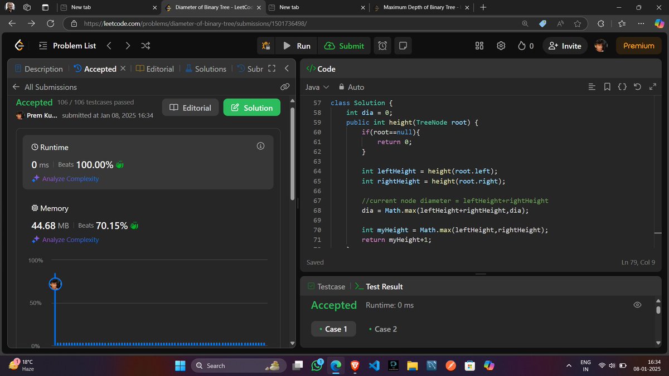
Task: Favorite this page star icon
Action: [x=578, y=23]
